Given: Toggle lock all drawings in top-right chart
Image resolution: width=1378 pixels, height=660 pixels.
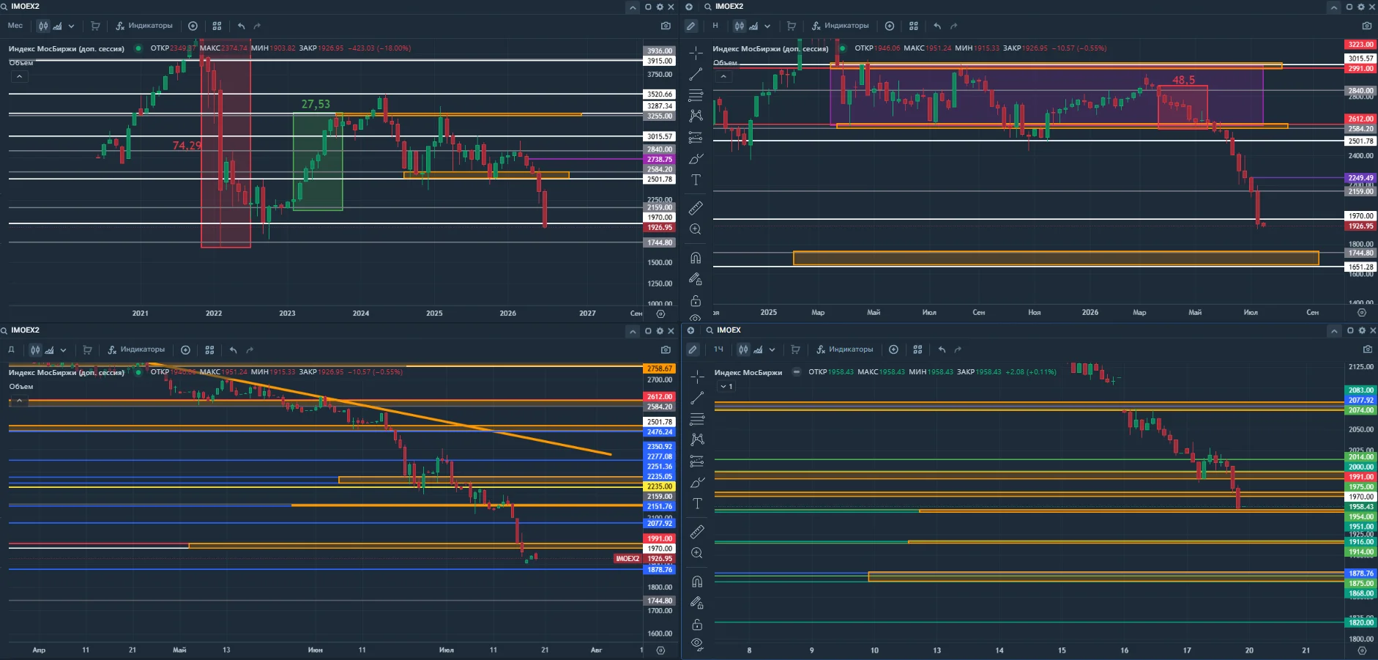Looking at the screenshot, I should point(696,301).
